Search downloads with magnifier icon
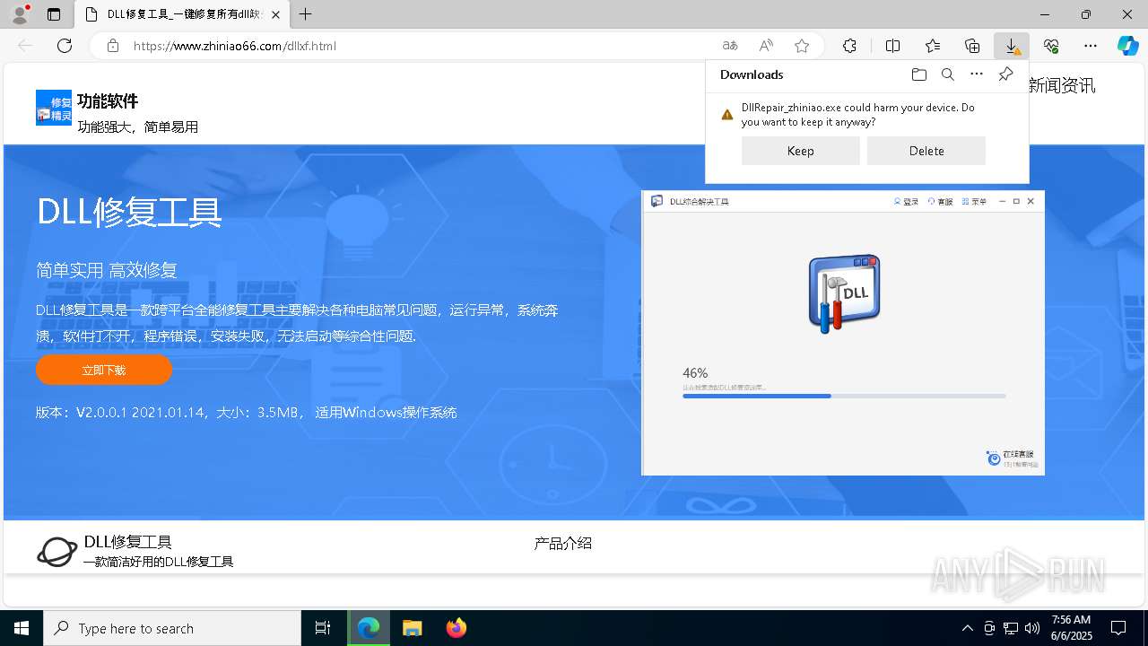Viewport: 1148px width, 646px height. (x=948, y=74)
